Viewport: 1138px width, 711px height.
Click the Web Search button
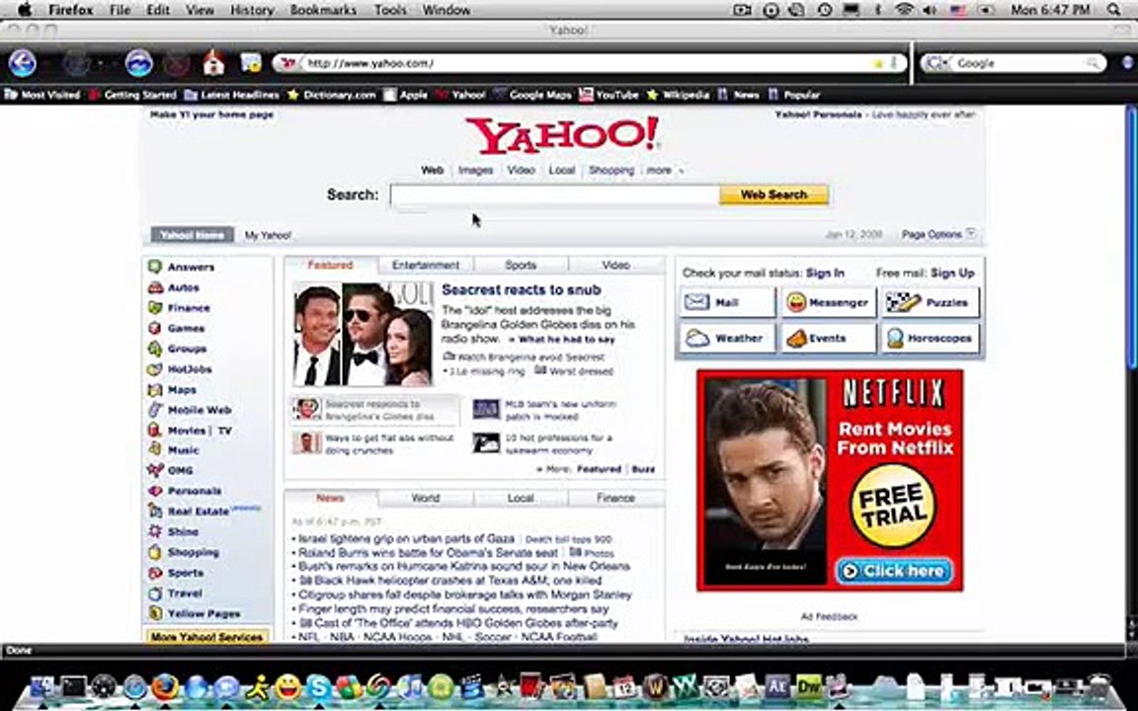773,195
